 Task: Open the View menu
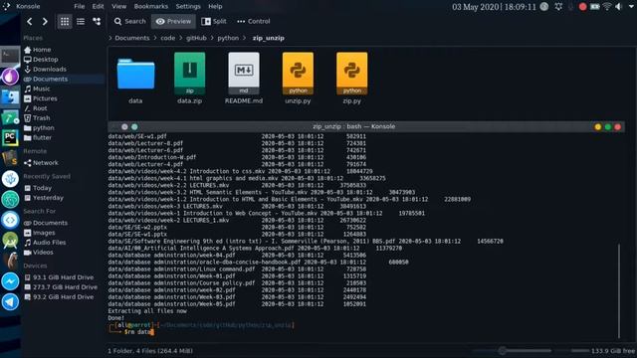pos(119,7)
